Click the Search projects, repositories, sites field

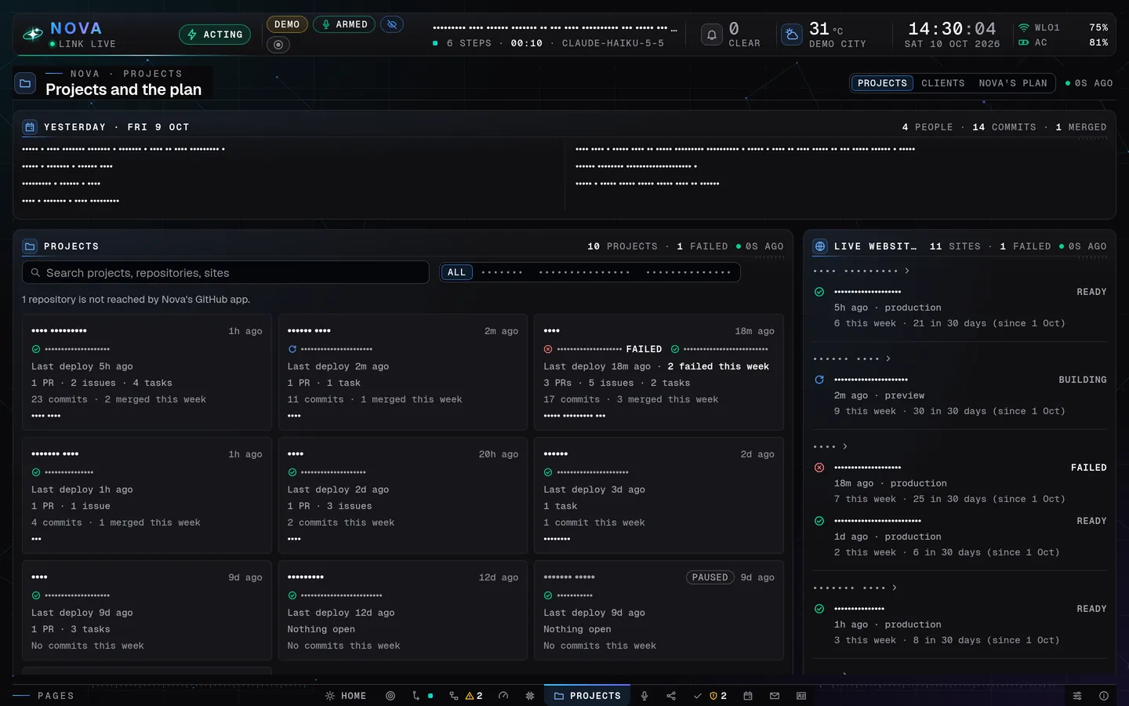tap(226, 272)
